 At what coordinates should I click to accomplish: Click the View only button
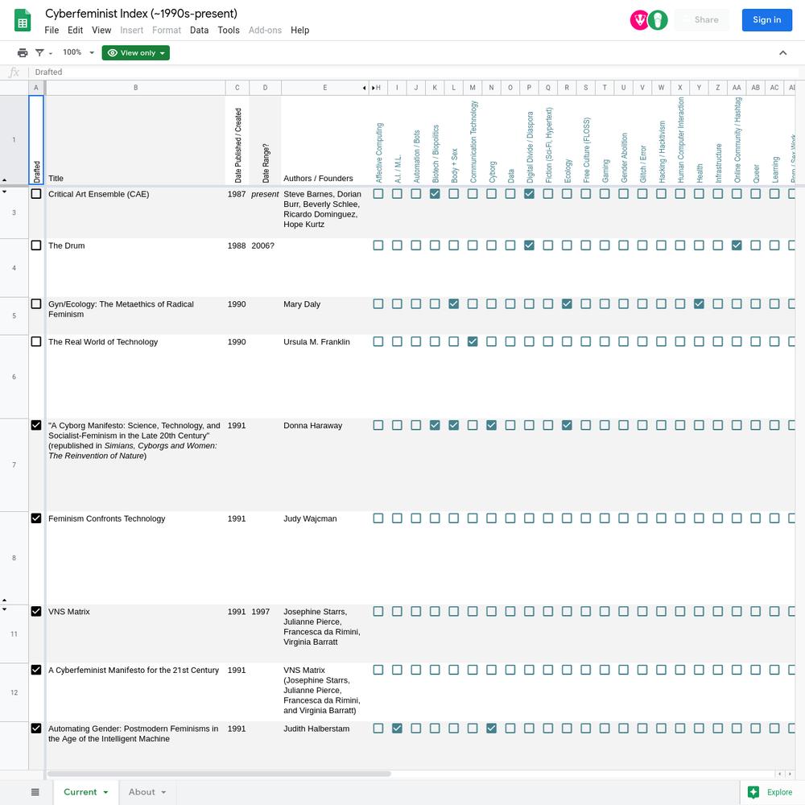(135, 53)
